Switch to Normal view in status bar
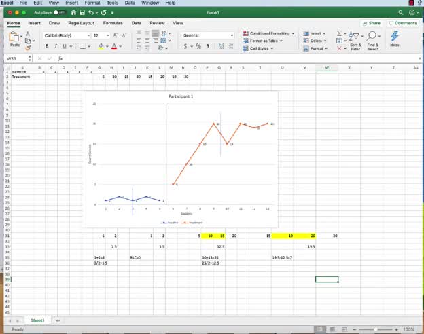The height and width of the screenshot is (334, 424). coord(319,329)
